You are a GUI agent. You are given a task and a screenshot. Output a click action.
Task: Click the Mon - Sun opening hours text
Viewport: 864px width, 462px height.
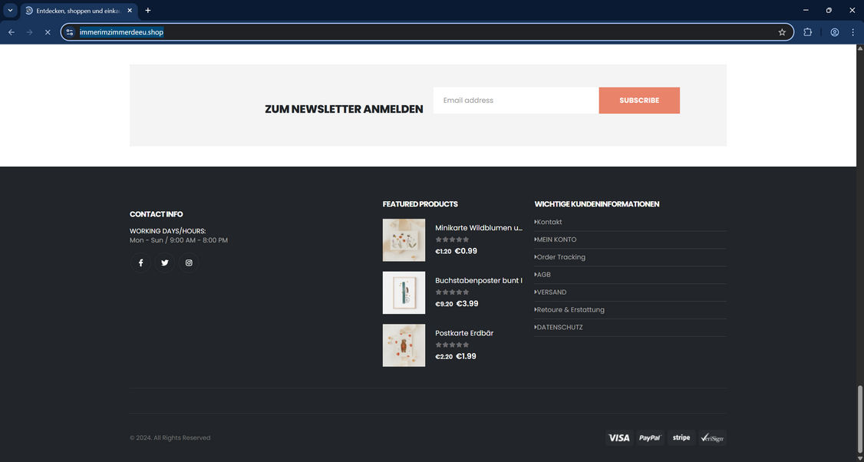(179, 240)
